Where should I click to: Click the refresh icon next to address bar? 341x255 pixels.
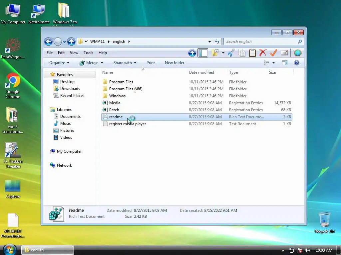point(217,42)
